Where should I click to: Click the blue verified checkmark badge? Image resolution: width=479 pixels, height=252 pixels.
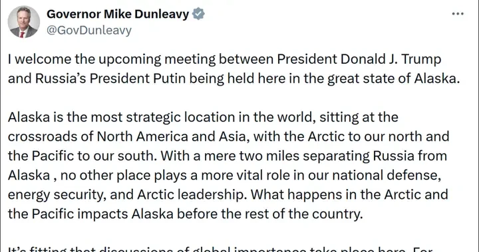tap(198, 14)
